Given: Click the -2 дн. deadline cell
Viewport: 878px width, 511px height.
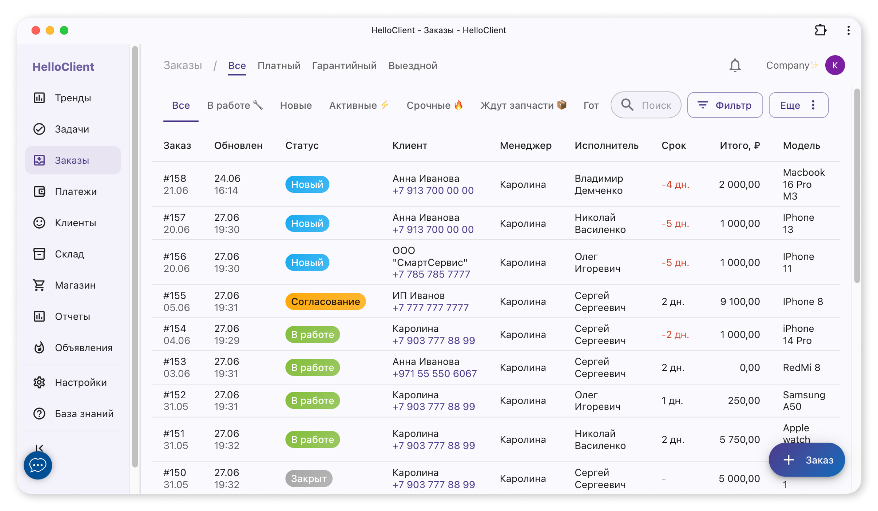Looking at the screenshot, I should [675, 334].
